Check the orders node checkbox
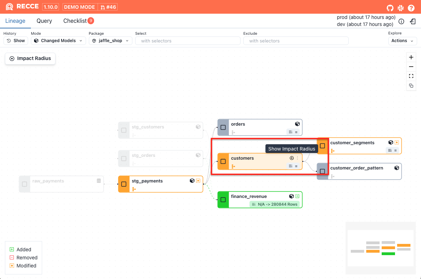 pos(223,127)
